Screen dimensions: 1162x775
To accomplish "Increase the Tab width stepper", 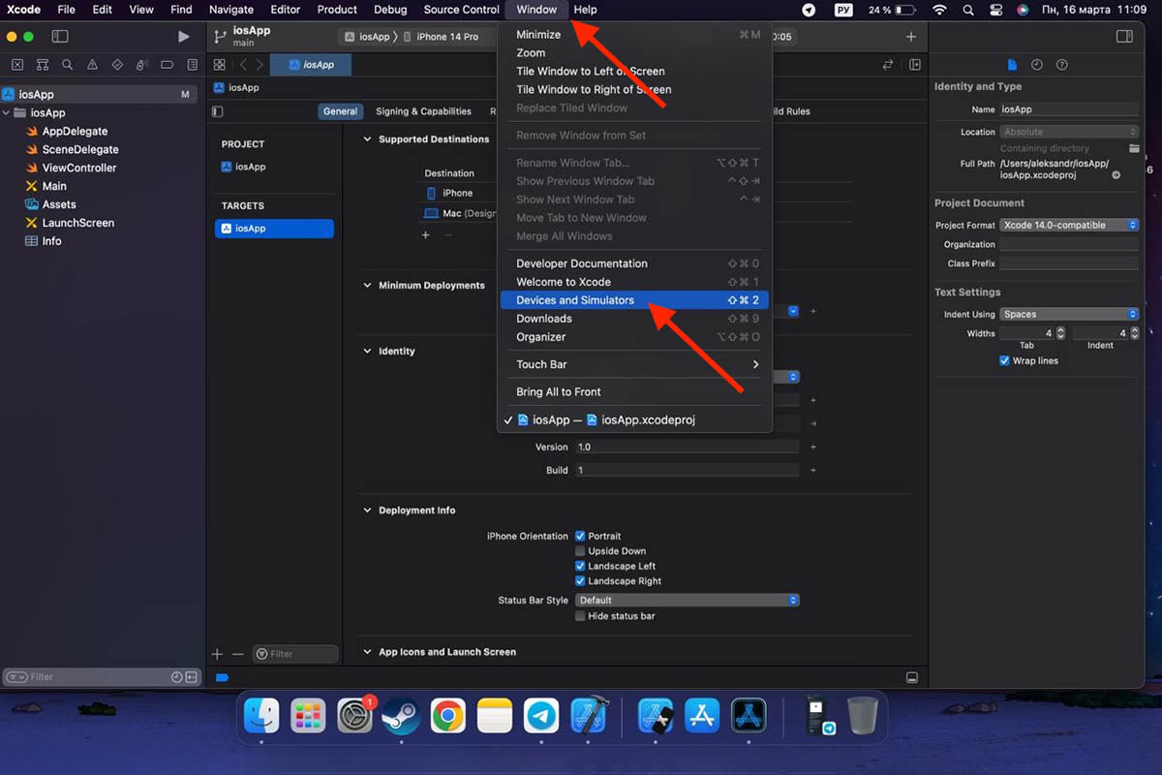I will (1060, 330).
